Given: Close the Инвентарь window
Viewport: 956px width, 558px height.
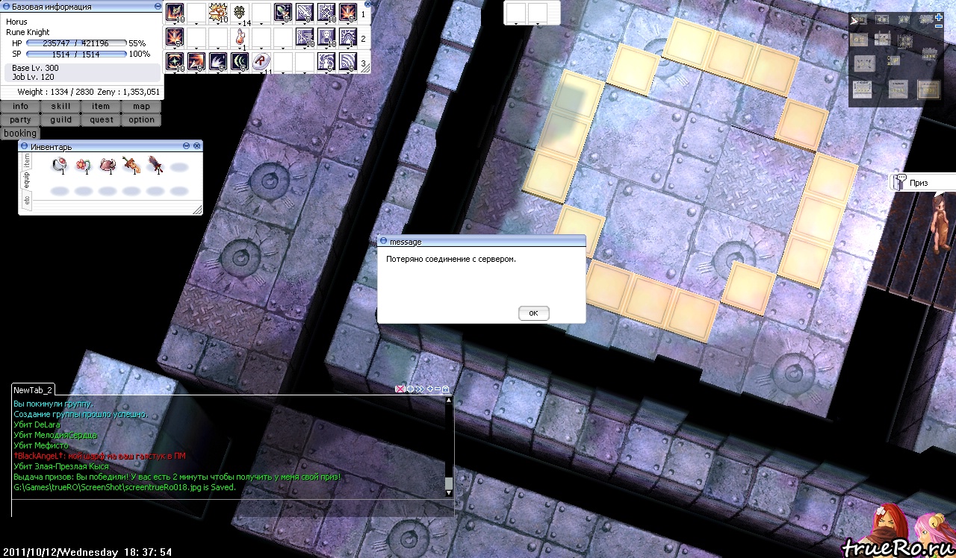Looking at the screenshot, I should (x=196, y=145).
